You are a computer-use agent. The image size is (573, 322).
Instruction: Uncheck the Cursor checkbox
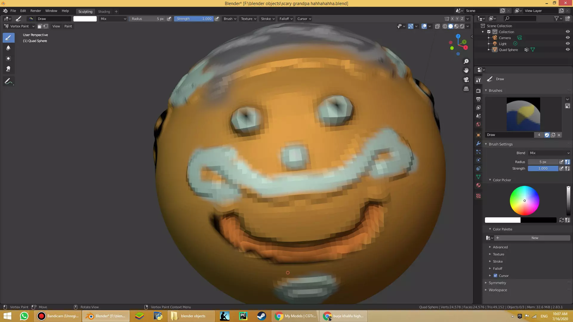[495, 276]
